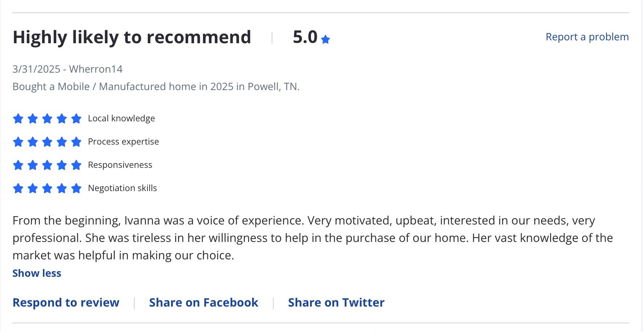Click the Bought a Mobile home description
643x332 pixels.
(156, 86)
